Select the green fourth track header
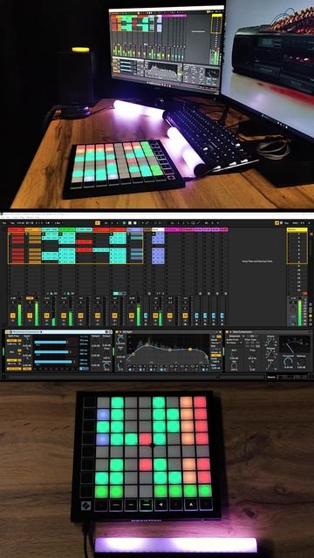The height and width of the screenshot is (558, 314). (67, 230)
